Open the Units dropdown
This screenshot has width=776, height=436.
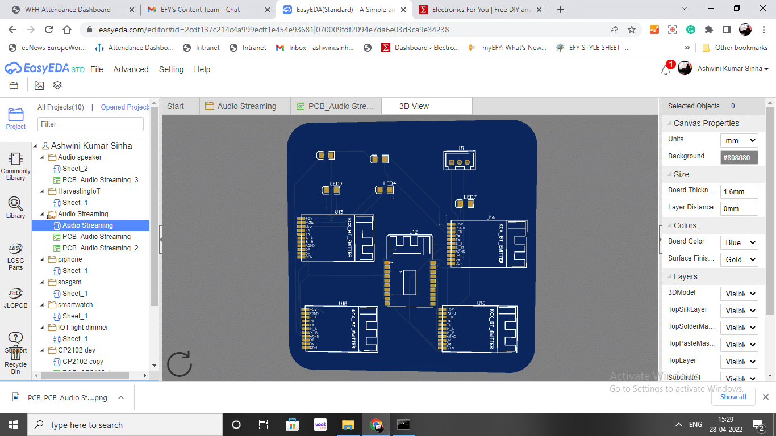coord(739,140)
